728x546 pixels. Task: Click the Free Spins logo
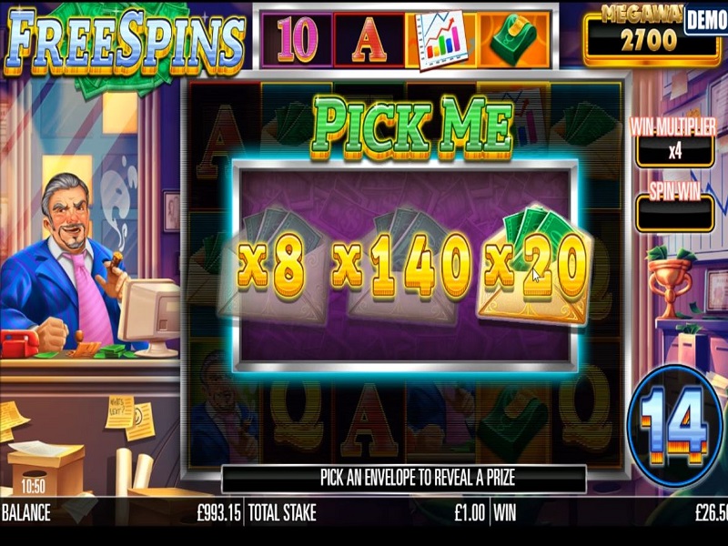click(x=125, y=41)
